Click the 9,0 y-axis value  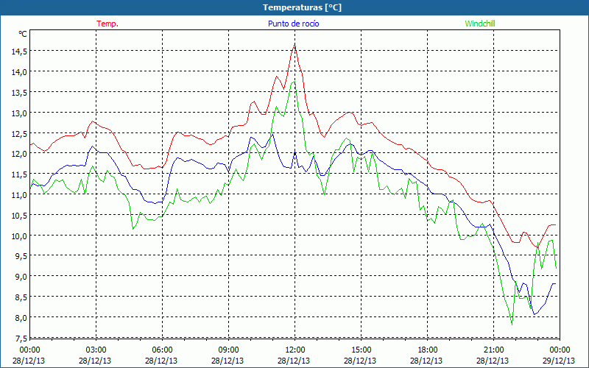point(21,277)
